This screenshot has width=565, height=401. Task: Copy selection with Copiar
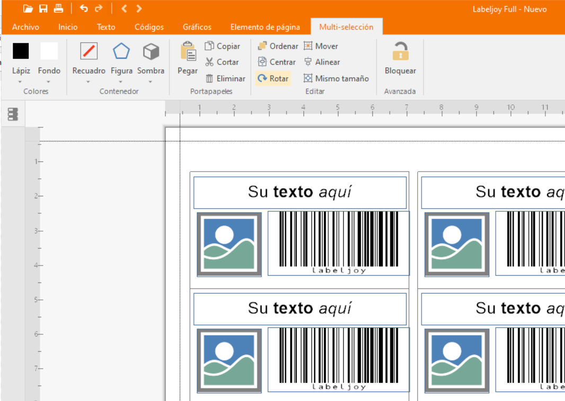[222, 46]
